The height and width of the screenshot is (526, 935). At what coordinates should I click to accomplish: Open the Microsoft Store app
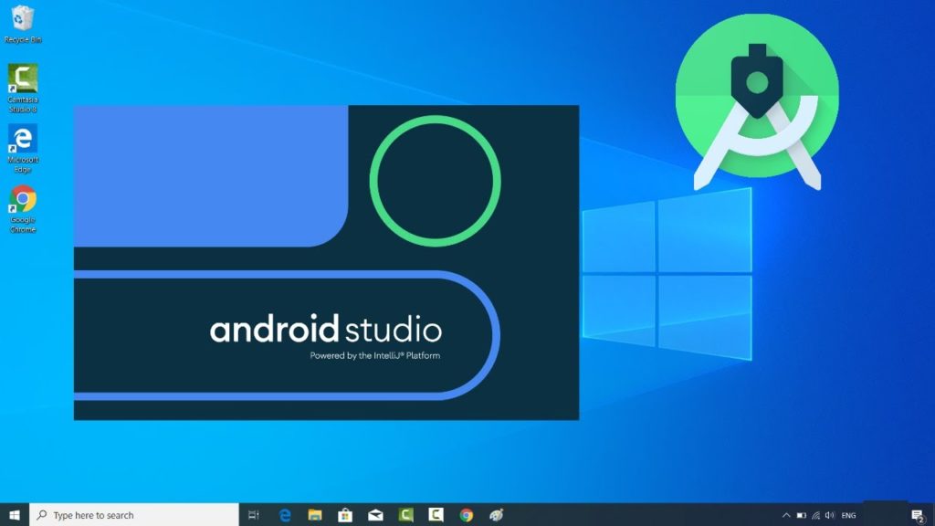[345, 513]
